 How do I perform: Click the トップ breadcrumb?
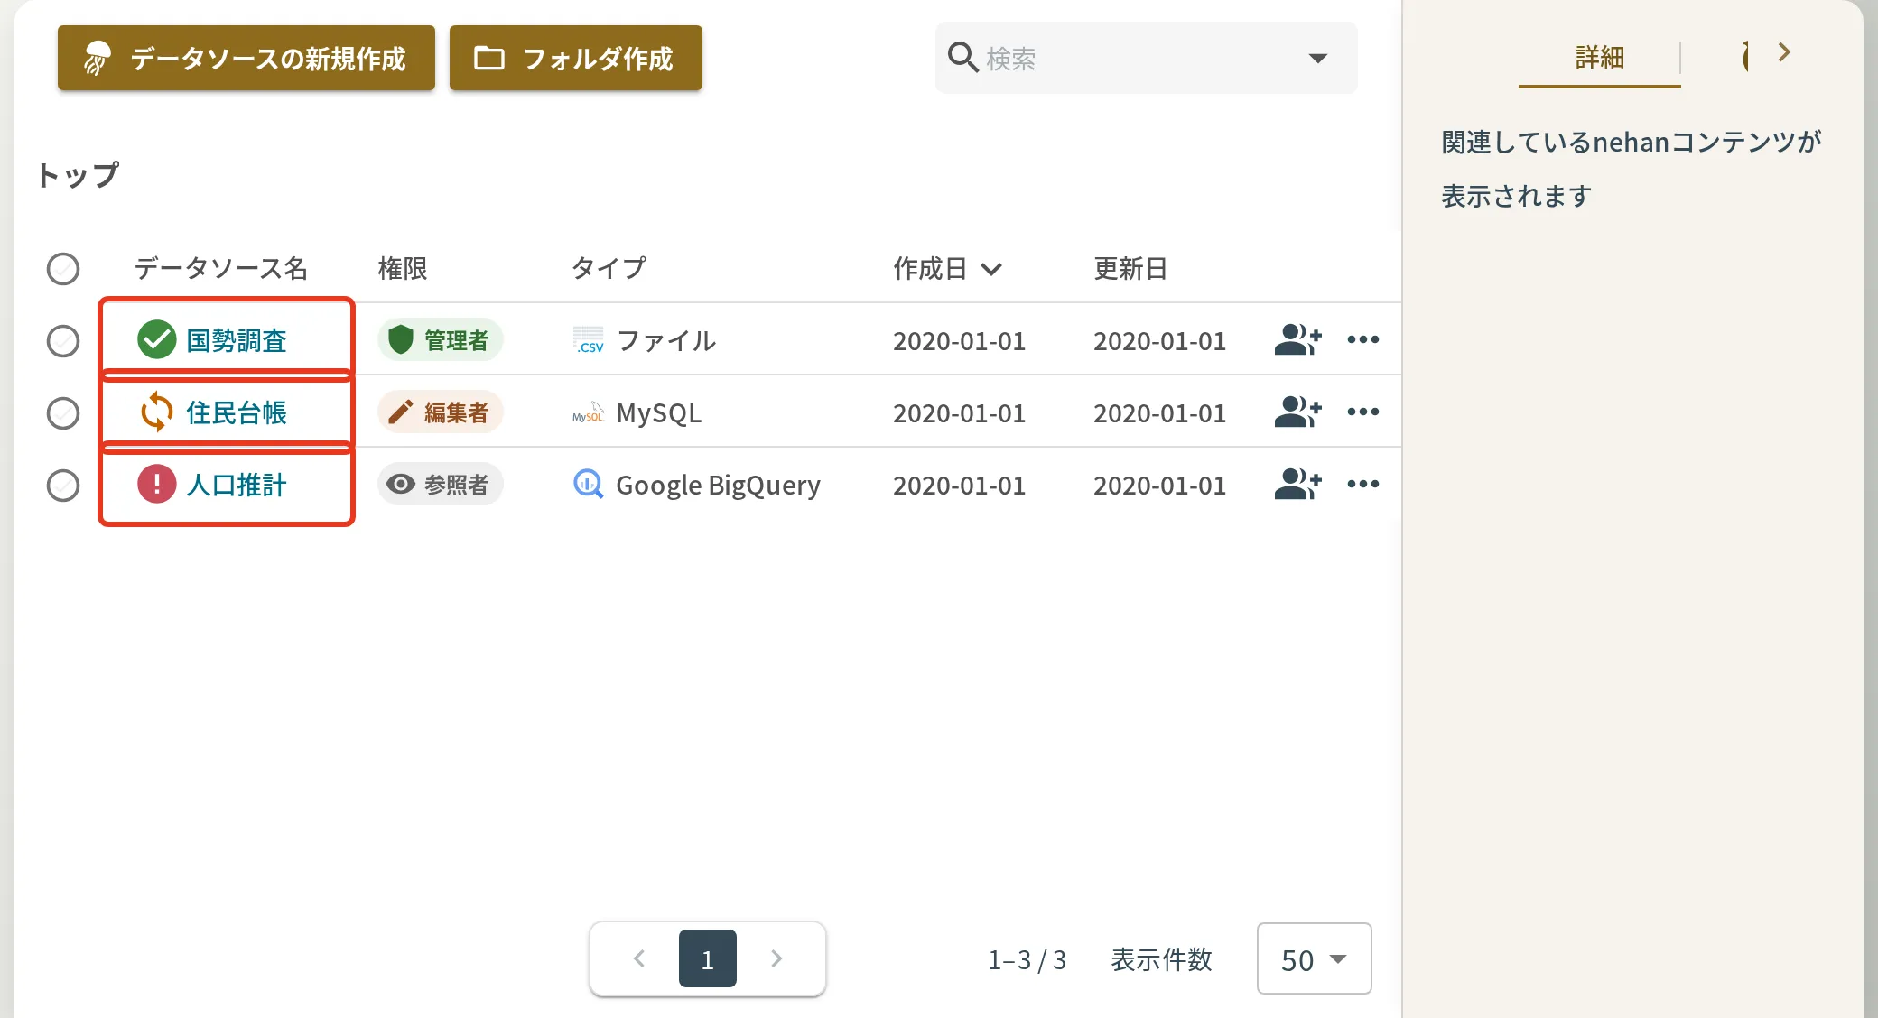tap(78, 174)
